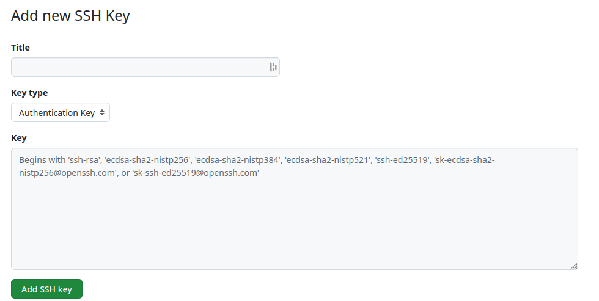The width and height of the screenshot is (599, 301).
Task: Click the 'Title' field label
Action: click(x=20, y=48)
